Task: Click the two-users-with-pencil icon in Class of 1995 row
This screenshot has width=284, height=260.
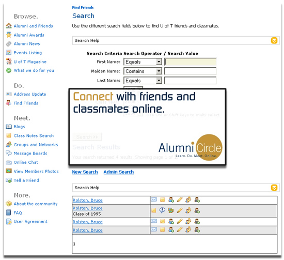Action: point(188,210)
